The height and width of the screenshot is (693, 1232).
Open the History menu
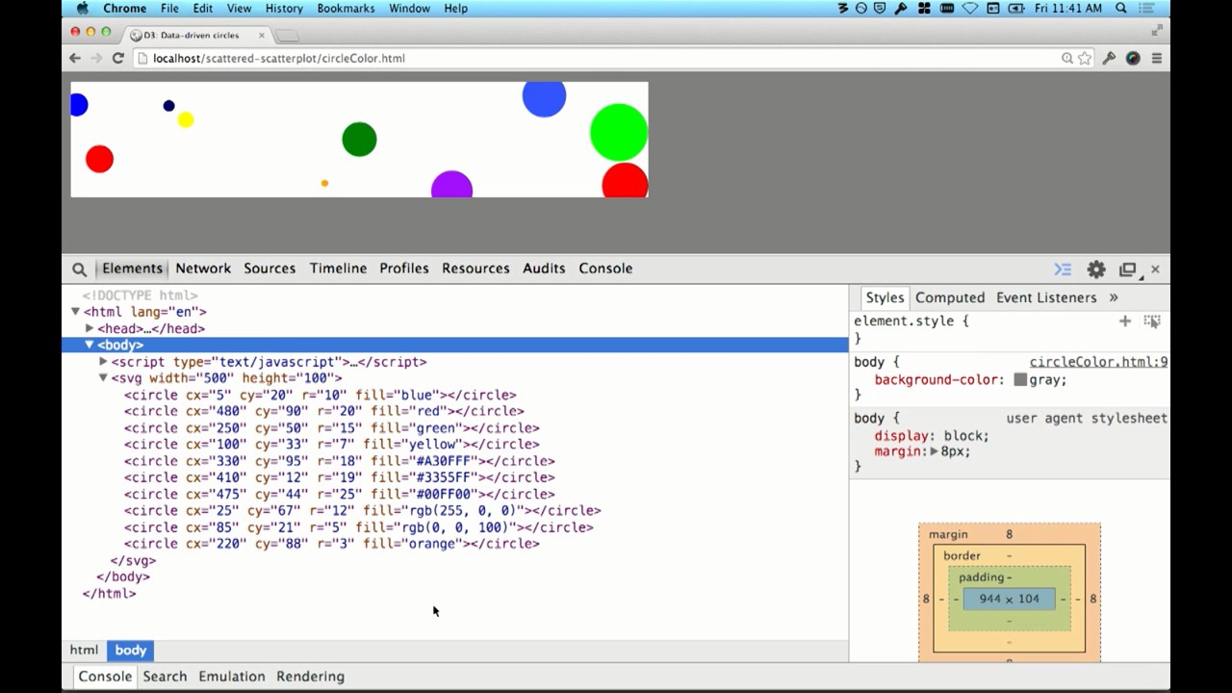pyautogui.click(x=284, y=8)
